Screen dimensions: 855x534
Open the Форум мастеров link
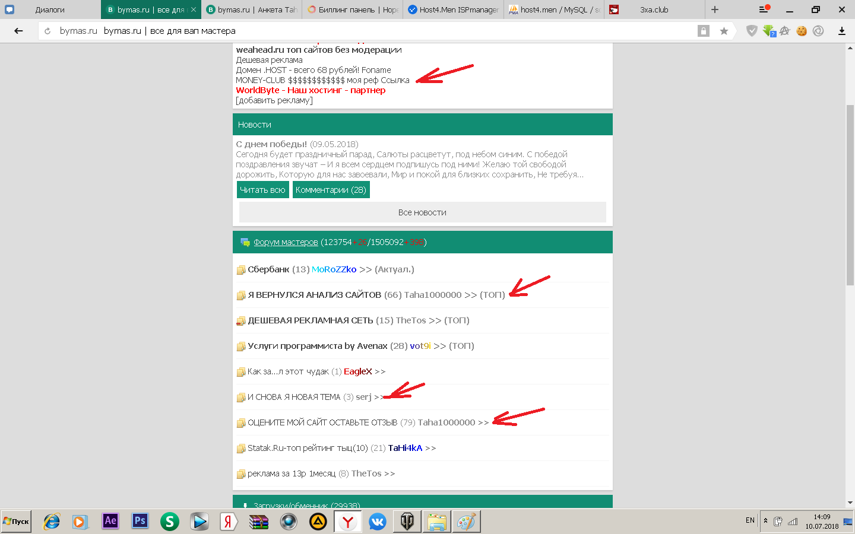point(286,242)
